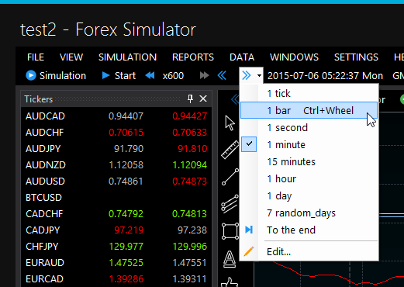Select EURCAD ticker row
The height and width of the screenshot is (287, 404).
[116, 279]
